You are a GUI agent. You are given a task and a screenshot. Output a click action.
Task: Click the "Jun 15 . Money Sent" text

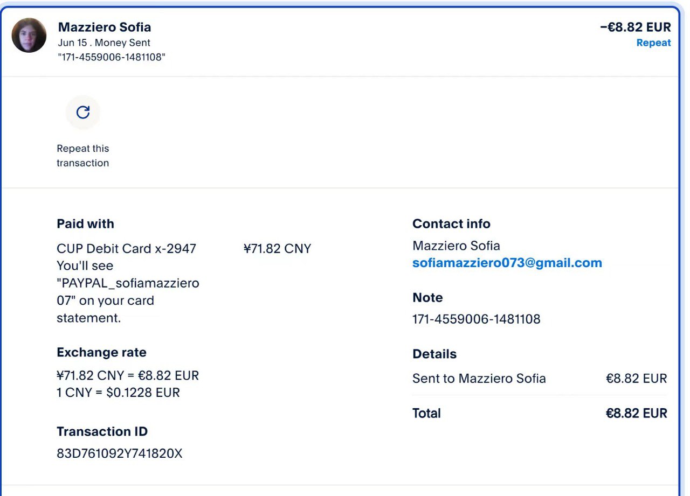104,43
